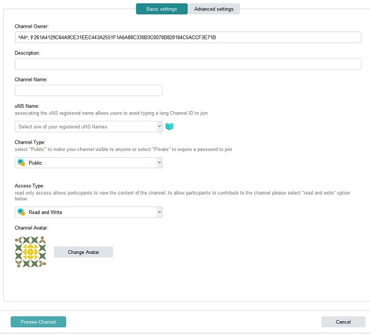Expand the Channel Type dropdown arrow
Image resolution: width=370 pixels, height=334 pixels.
pos(159,163)
